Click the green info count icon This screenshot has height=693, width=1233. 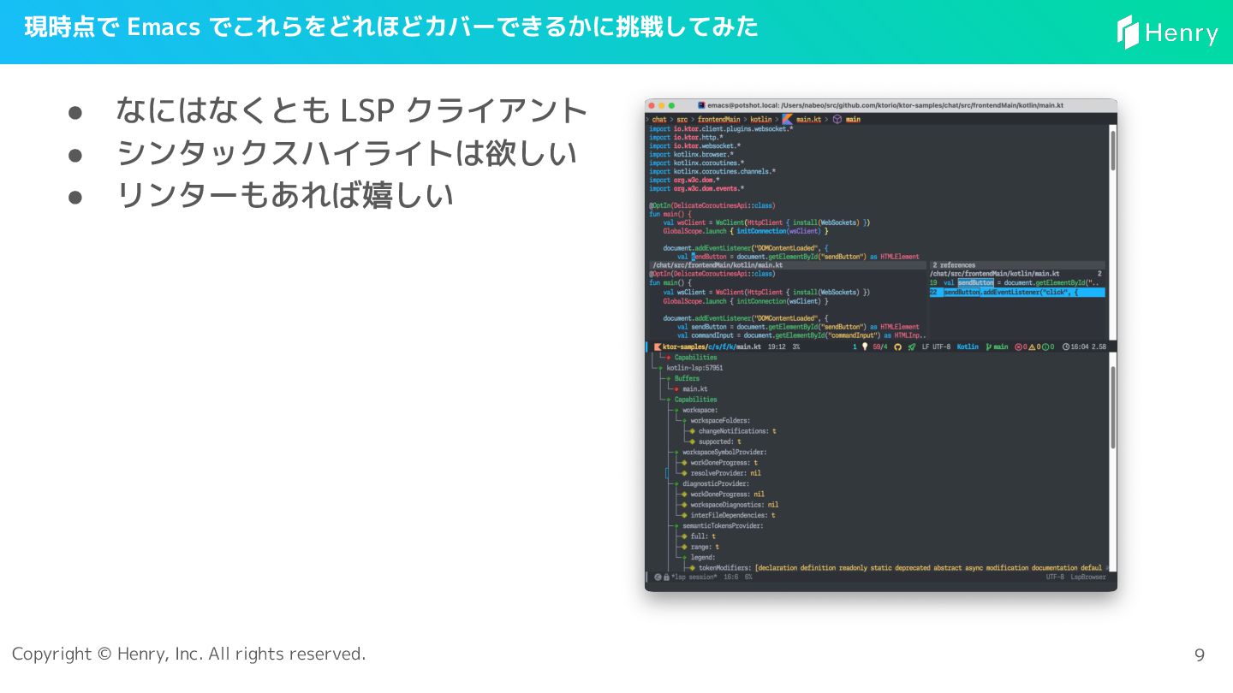[1046, 346]
